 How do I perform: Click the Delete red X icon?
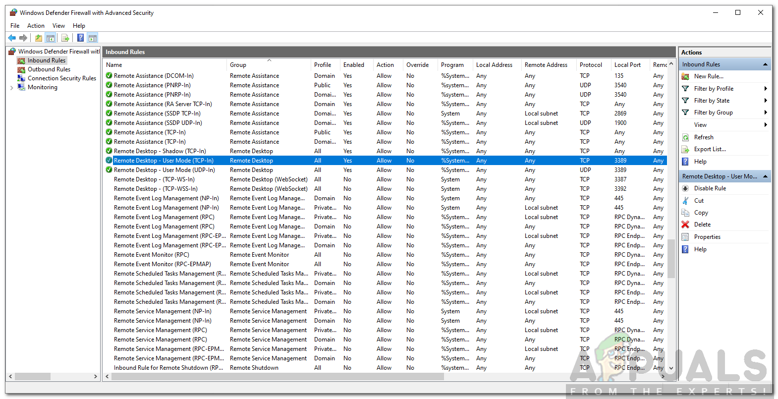click(685, 225)
